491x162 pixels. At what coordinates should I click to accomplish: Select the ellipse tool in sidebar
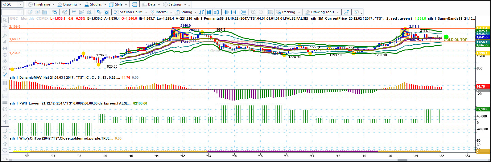click(5, 150)
